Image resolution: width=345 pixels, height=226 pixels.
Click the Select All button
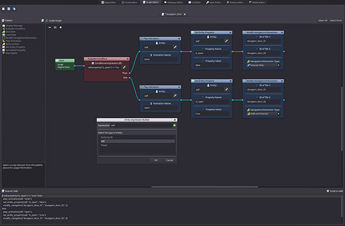click(323, 21)
